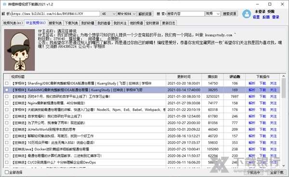The height and width of the screenshot is (177, 289).
Task: Tick the RabbitMQ video row checkbox
Action: click(x=7, y=90)
